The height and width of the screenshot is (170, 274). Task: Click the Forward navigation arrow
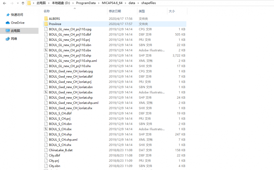pyautogui.click(x=11, y=3)
